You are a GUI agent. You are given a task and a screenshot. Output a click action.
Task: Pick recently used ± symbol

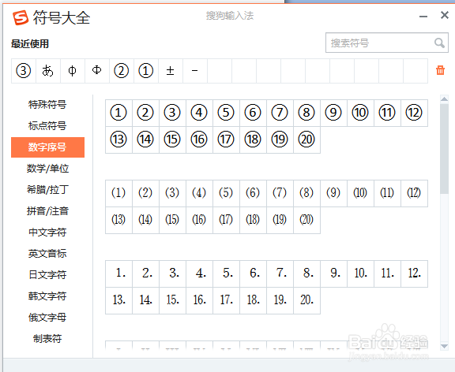[x=171, y=71]
